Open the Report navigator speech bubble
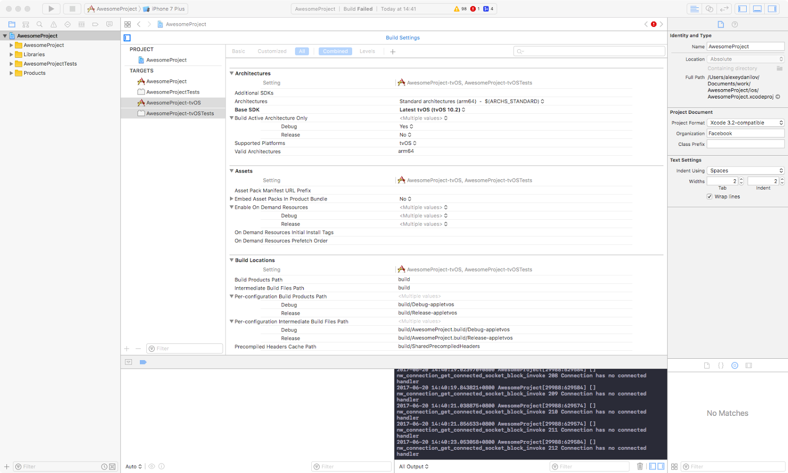The width and height of the screenshot is (788, 473). [x=109, y=24]
